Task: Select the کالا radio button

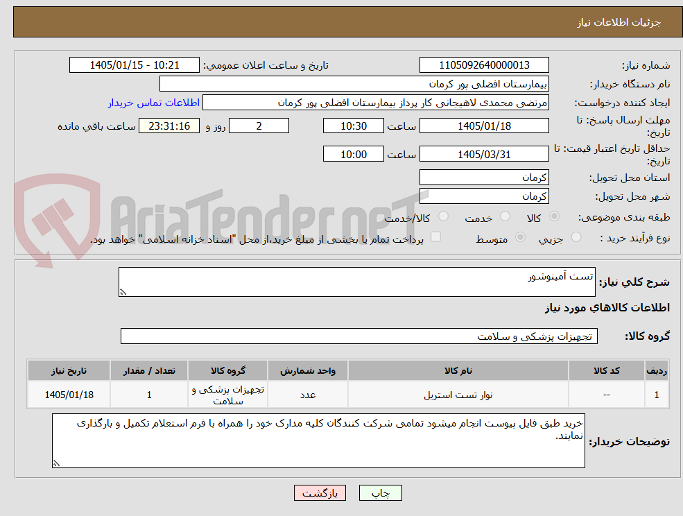Action: click(555, 216)
